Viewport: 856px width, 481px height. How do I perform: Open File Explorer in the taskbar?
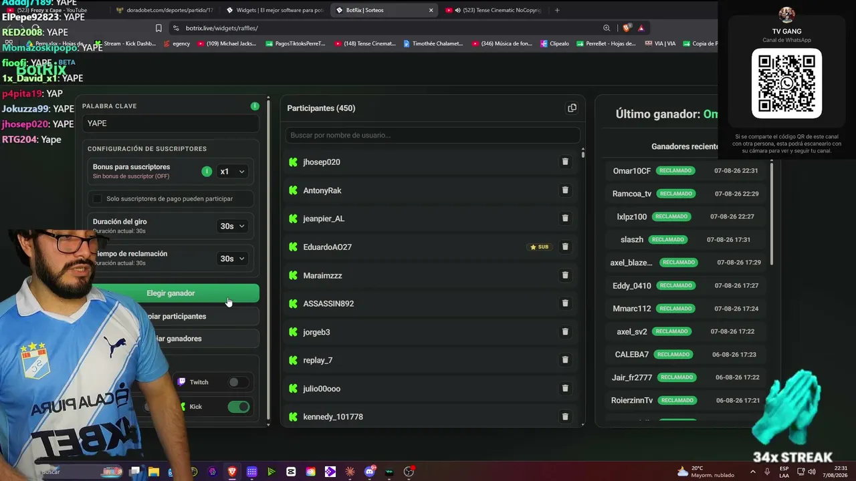coord(153,472)
